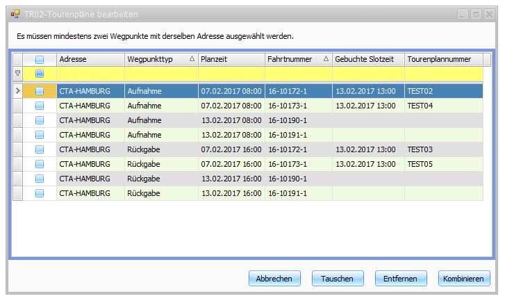This screenshot has width=505, height=303.
Task: Click sort arrow in Wegpunkttyp header
Action: click(192, 59)
